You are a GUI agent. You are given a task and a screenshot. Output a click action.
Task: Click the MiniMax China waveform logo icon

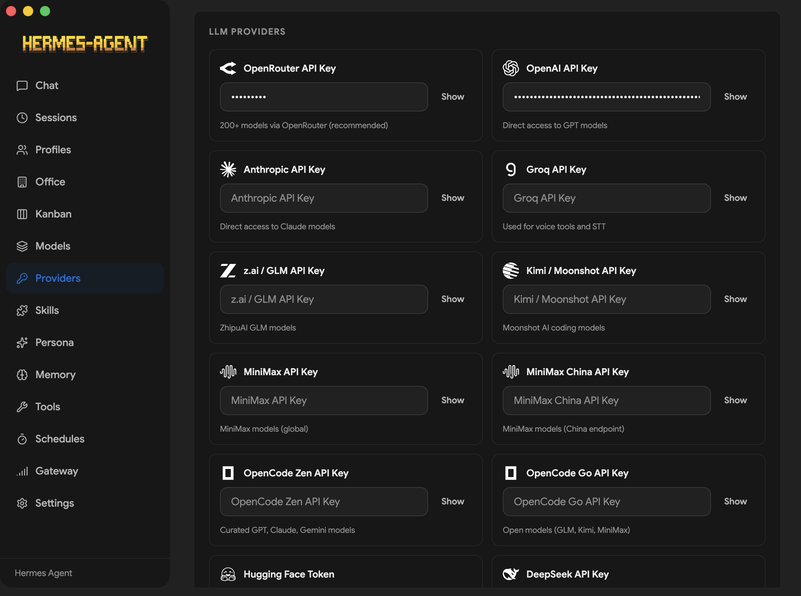pos(511,372)
